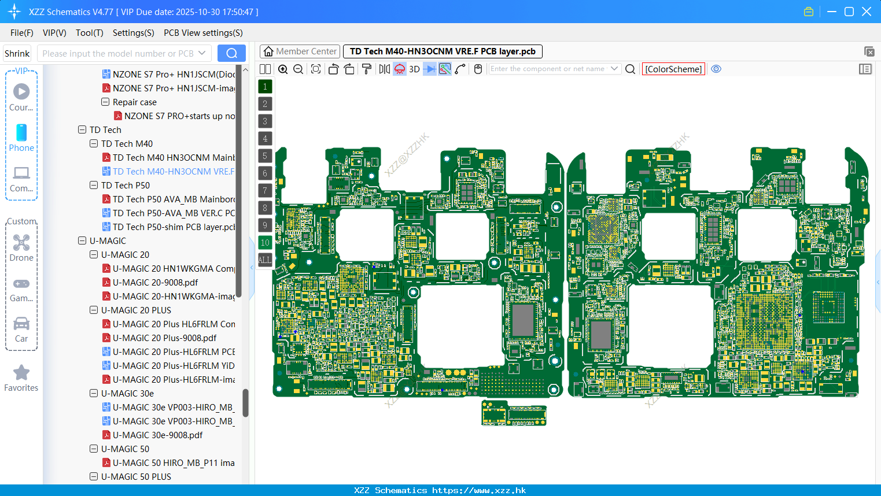This screenshot has width=881, height=496.
Task: Zoom out of the PCB view
Action: (298, 69)
